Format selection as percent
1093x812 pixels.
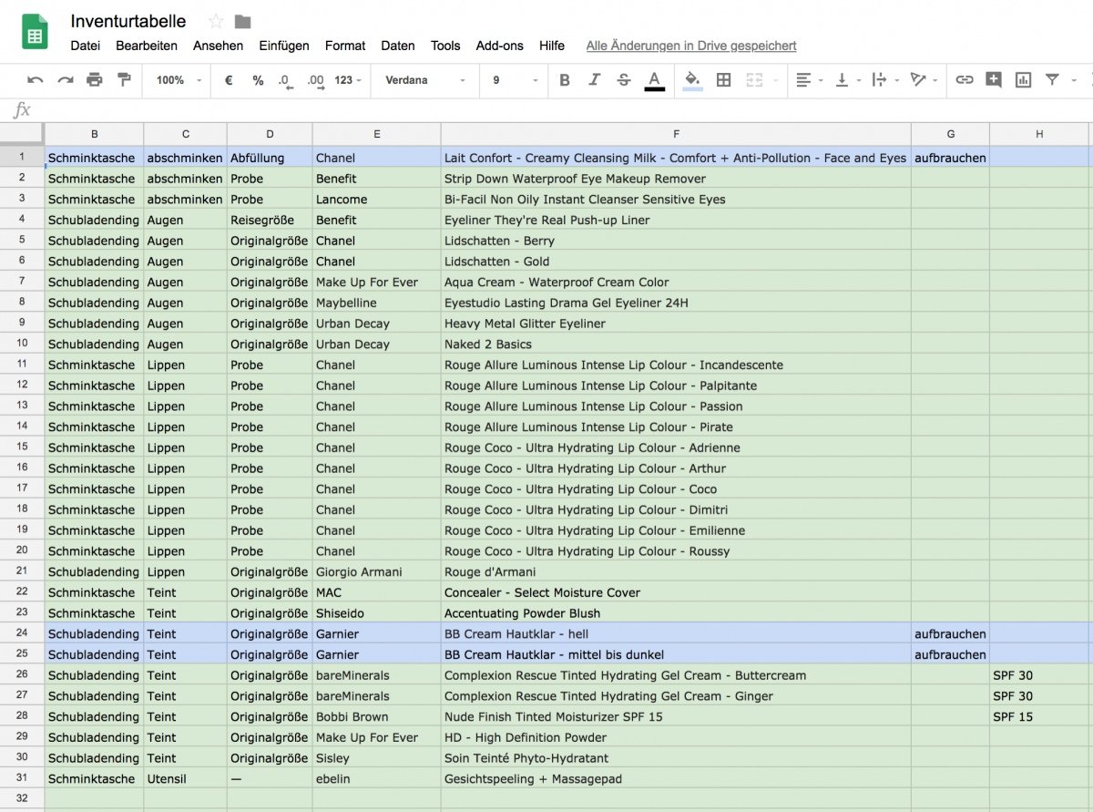click(258, 80)
